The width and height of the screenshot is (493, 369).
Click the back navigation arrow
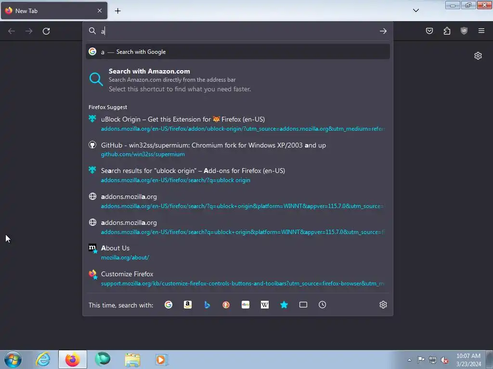(12, 31)
